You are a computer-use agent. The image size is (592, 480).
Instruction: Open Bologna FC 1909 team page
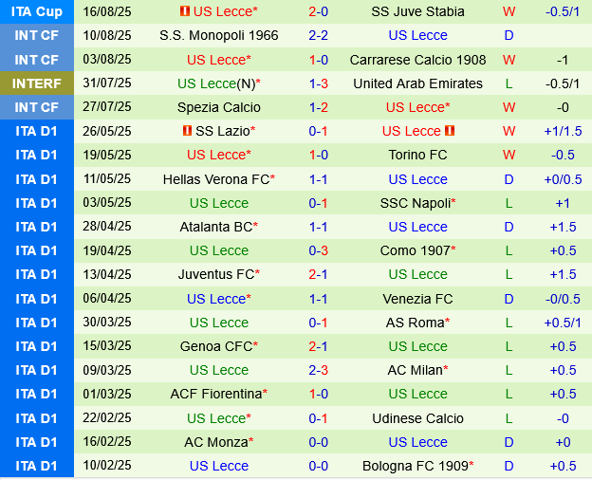coord(416,466)
